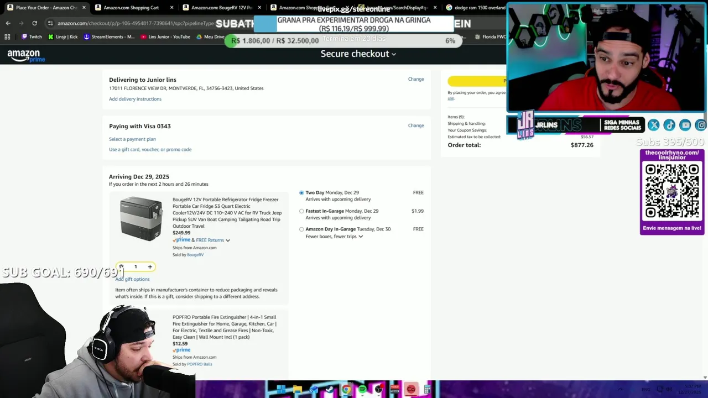708x398 pixels.
Task: Open Spotify from the taskbar
Action: pyautogui.click(x=362, y=390)
